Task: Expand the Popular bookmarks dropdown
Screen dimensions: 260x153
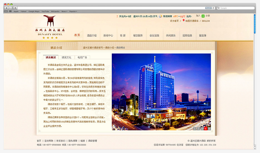Action: 73,11
